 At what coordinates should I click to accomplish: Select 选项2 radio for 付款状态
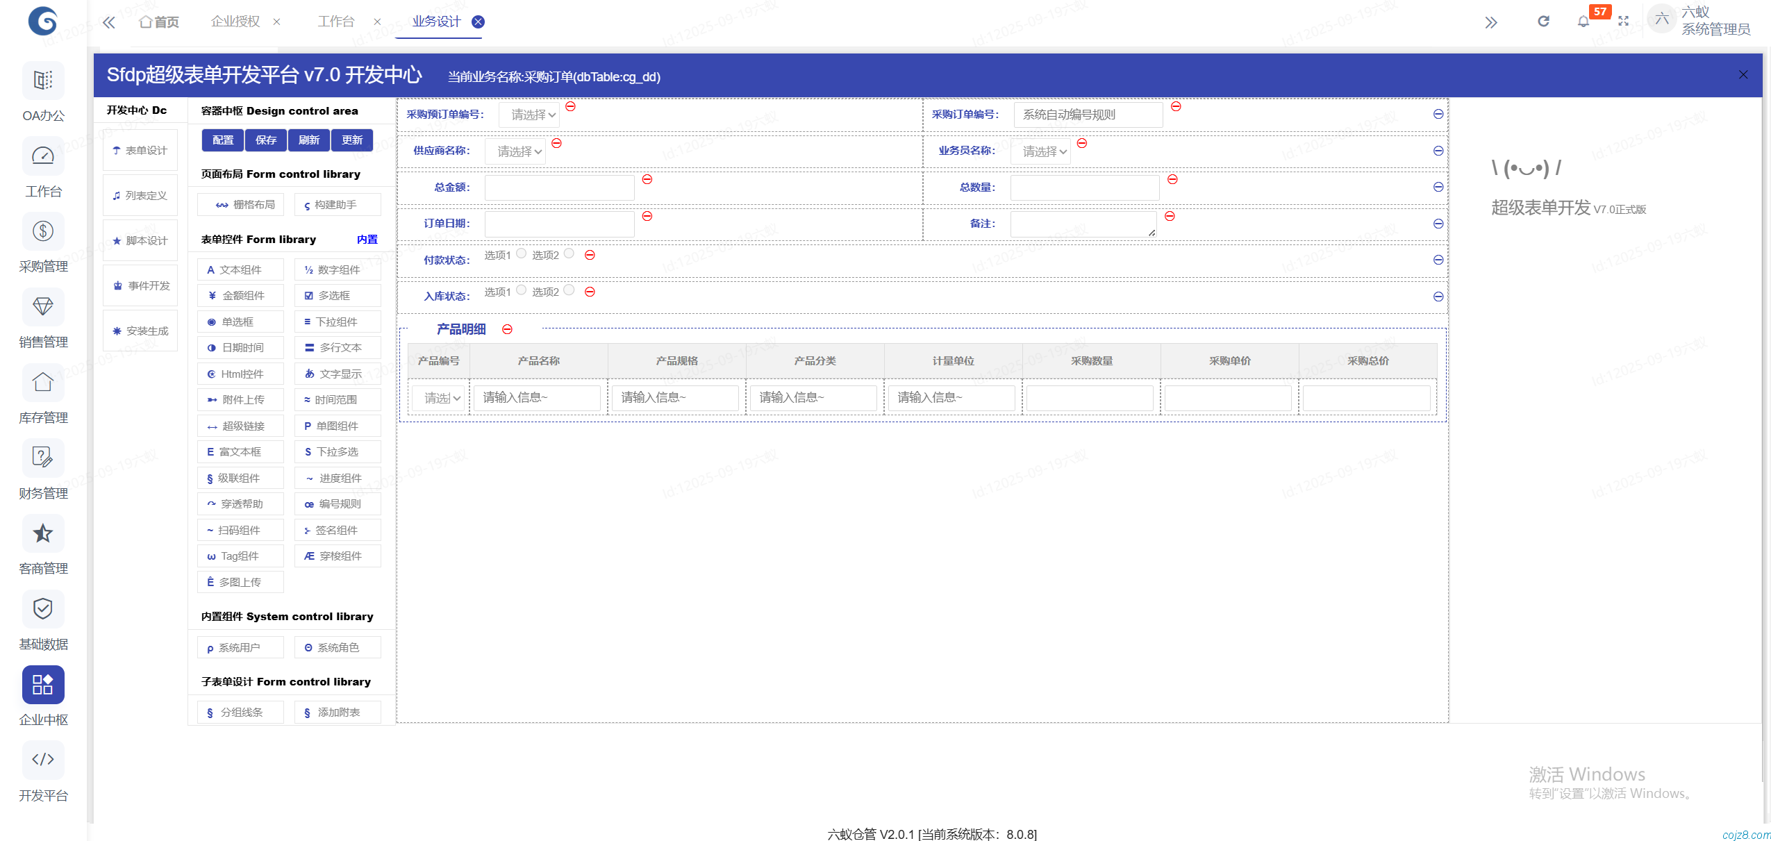click(x=569, y=253)
